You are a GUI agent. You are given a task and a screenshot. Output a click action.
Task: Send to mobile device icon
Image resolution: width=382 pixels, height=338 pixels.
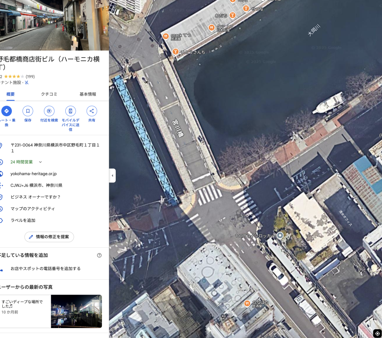(x=70, y=111)
